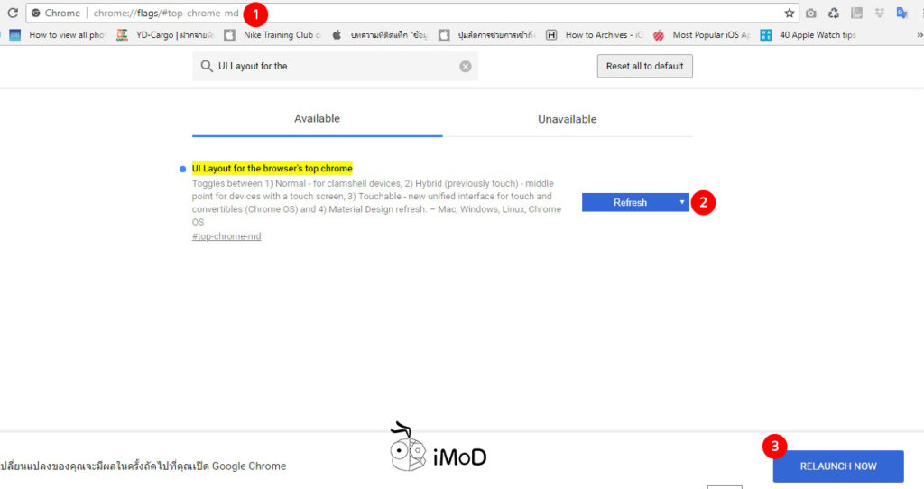Open the Thai bookmark right of the Apple-logo one
Image resolution: width=924 pixels, height=489 pixels.
[x=486, y=35]
